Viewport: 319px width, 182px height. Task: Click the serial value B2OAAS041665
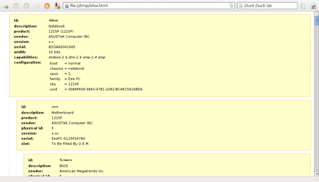click(x=62, y=47)
